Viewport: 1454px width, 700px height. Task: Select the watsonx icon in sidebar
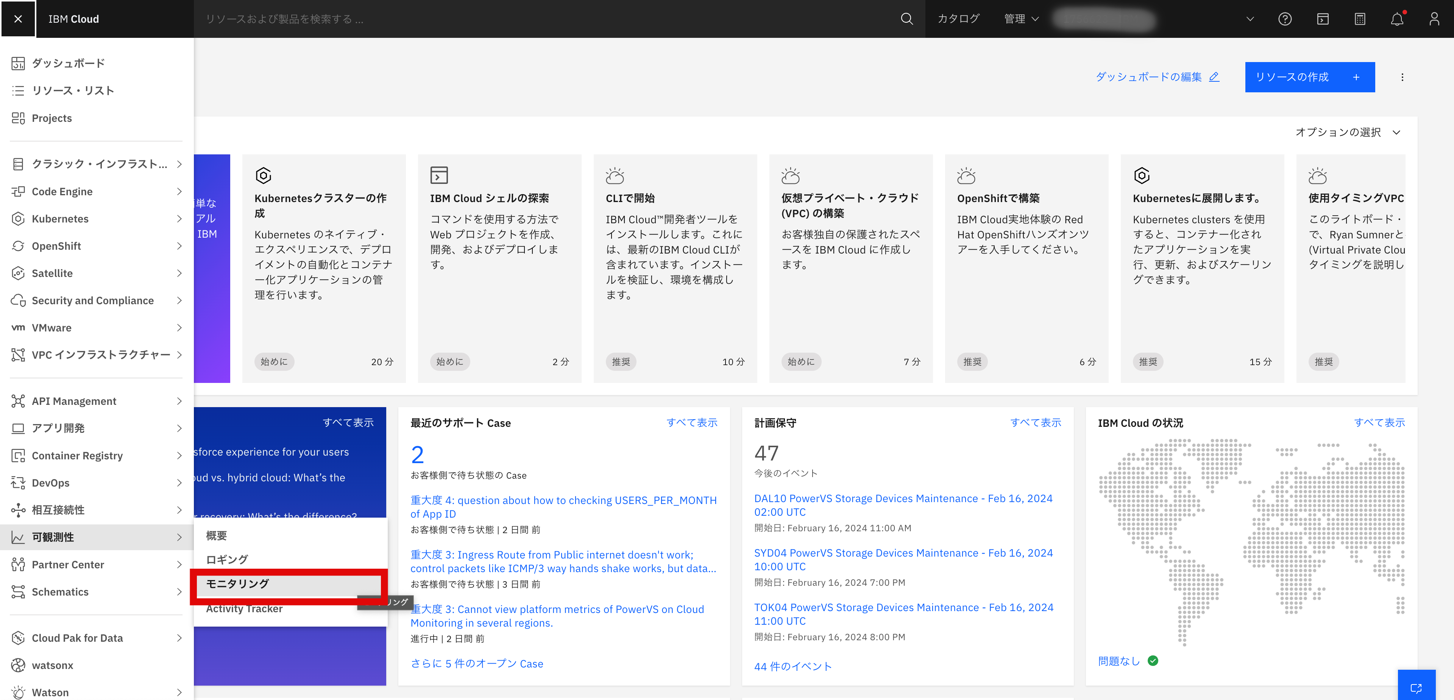click(x=19, y=665)
